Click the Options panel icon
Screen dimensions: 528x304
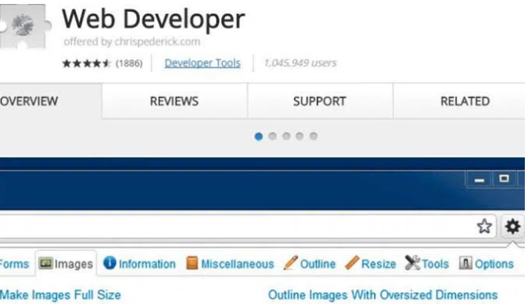click(466, 263)
